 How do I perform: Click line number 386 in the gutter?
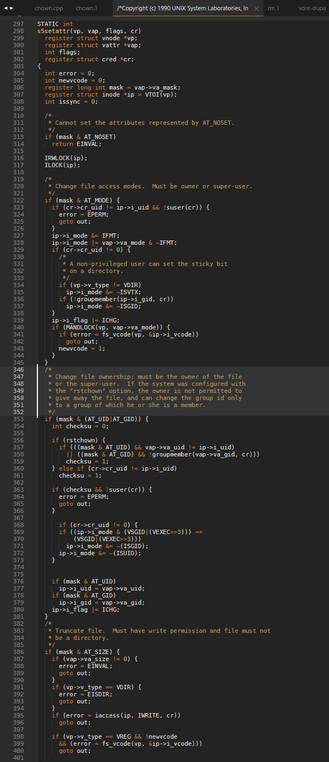click(18, 652)
